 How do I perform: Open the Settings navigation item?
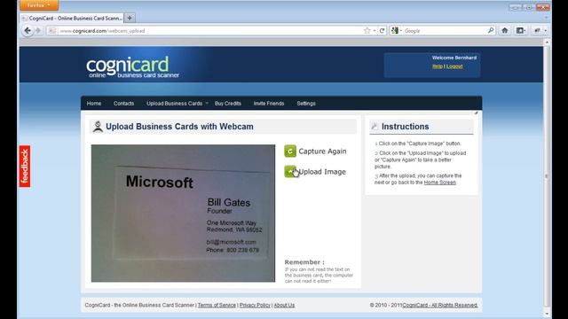coord(306,104)
